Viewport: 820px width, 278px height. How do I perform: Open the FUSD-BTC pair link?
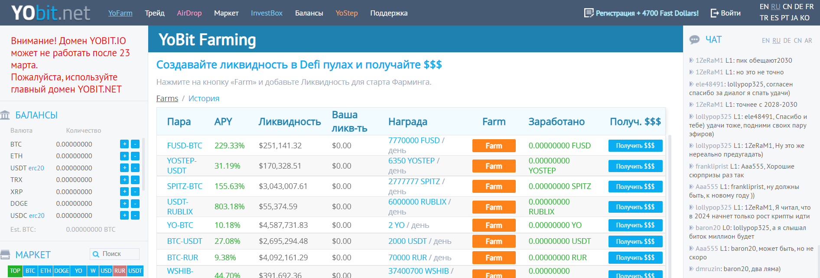point(185,146)
